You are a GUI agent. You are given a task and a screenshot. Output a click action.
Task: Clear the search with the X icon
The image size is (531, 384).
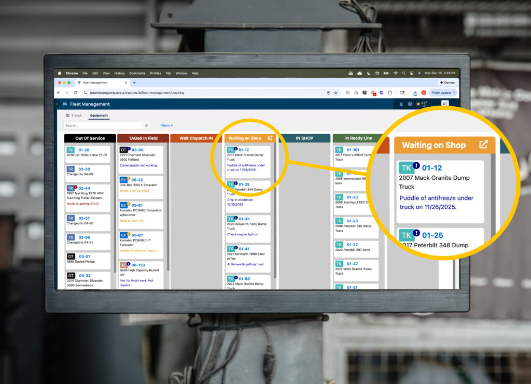(146, 125)
